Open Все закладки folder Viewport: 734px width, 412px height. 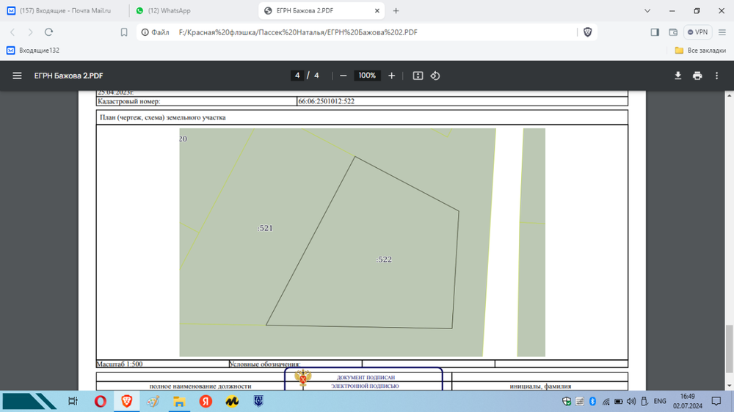[700, 50]
